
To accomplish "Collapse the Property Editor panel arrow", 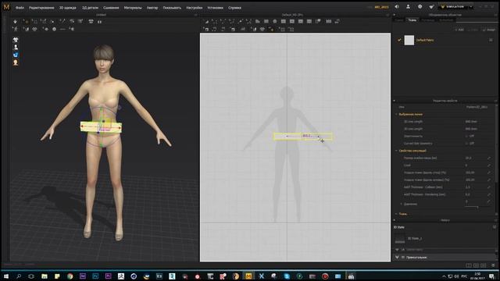I will (395, 101).
